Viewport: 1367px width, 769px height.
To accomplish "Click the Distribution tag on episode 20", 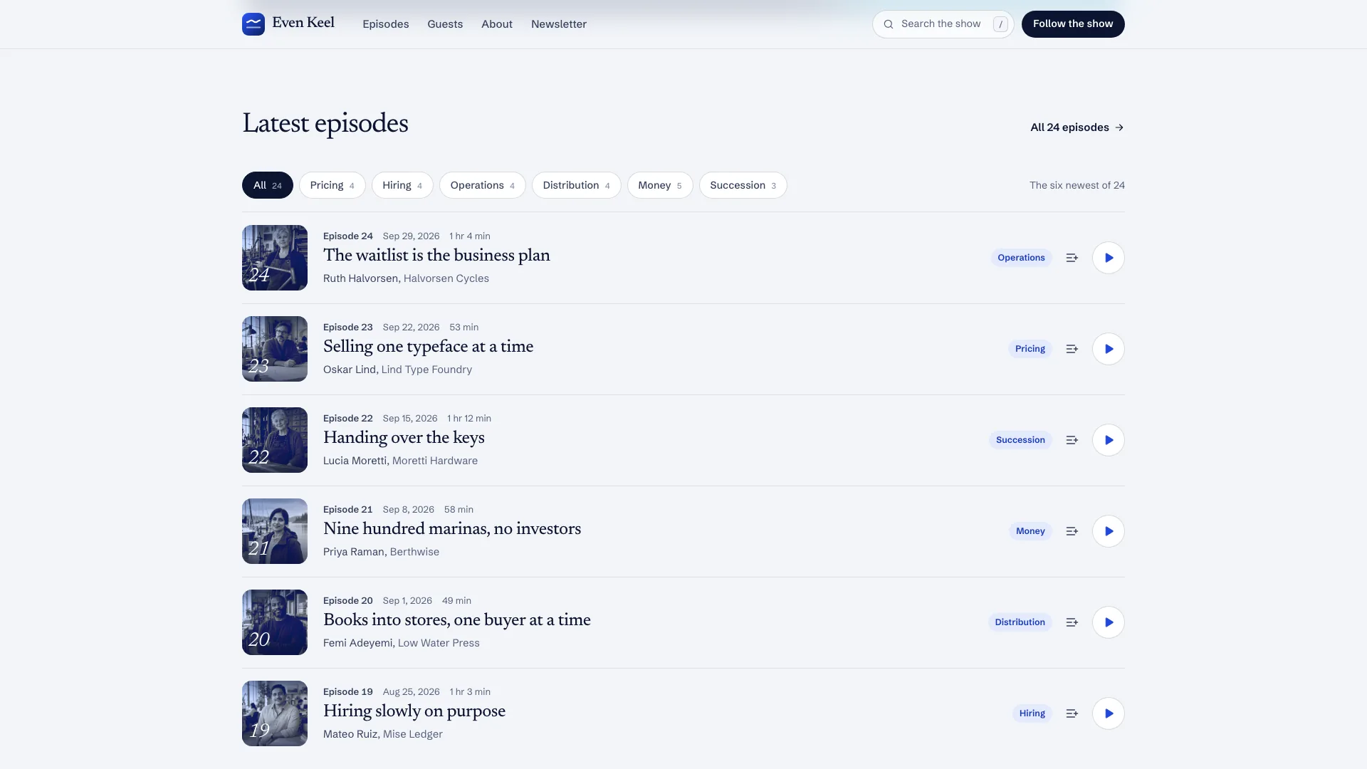I will pyautogui.click(x=1020, y=622).
